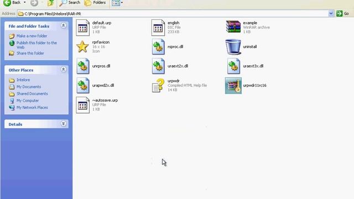The height and width of the screenshot is (199, 354).
Task: Select the uraext2x.dll file icon
Action: [x=158, y=66]
